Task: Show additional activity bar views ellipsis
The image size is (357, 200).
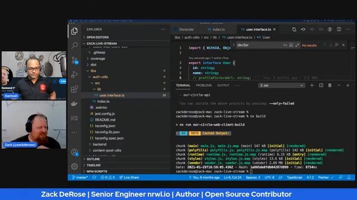Action: pyautogui.click(x=74, y=132)
